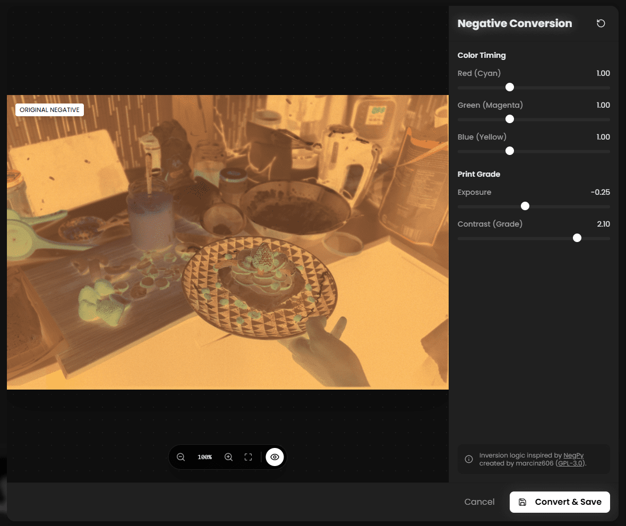Click the Contrast value 2.10
Viewport: 626px width, 526px height.
click(x=603, y=224)
